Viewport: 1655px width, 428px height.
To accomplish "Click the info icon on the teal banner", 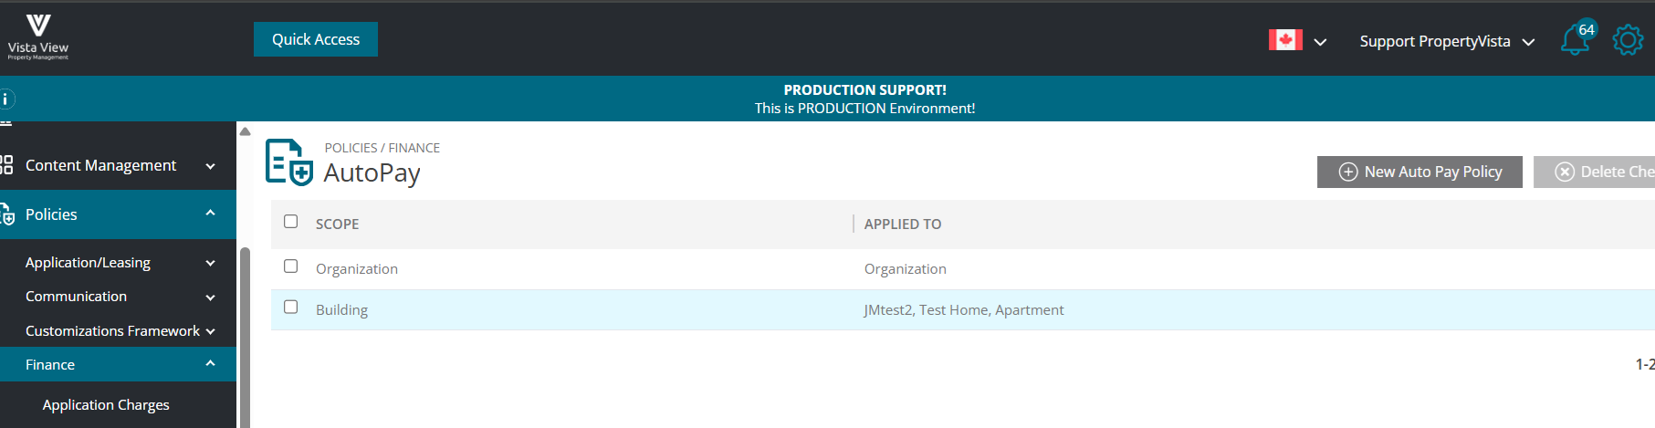I will click(x=5, y=99).
